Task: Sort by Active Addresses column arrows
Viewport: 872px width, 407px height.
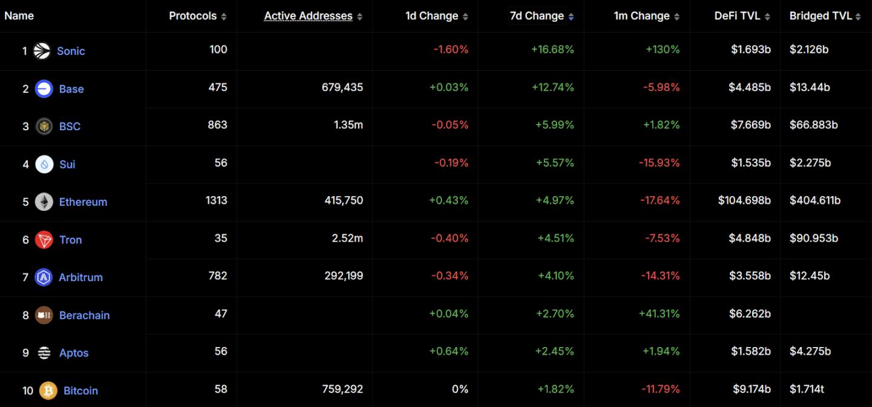Action: tap(360, 17)
